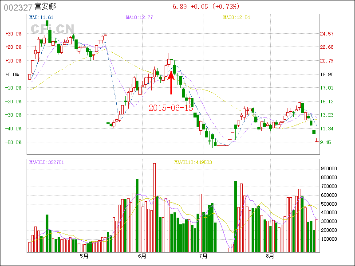Click the 8月 label on the time axis
355x266 pixels.
[270, 256]
